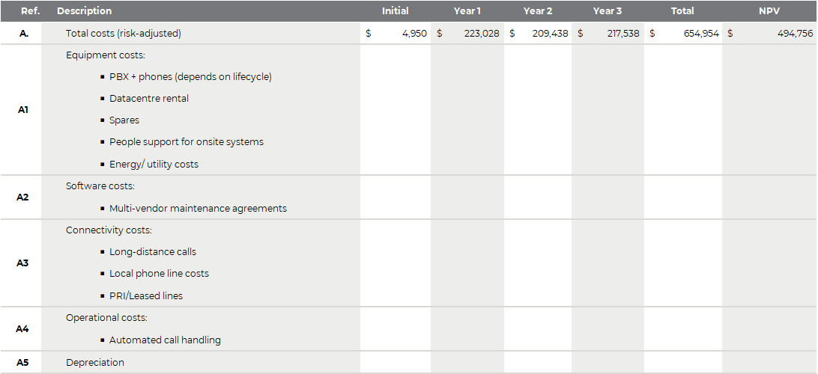The image size is (818, 374).
Task: Click the Year 1 column header
Action: point(467,11)
